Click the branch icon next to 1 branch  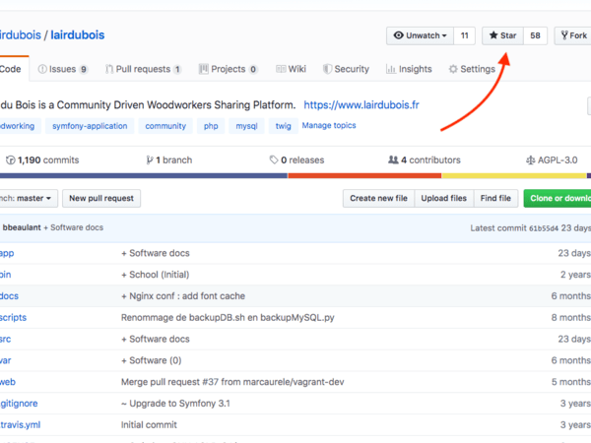click(149, 159)
